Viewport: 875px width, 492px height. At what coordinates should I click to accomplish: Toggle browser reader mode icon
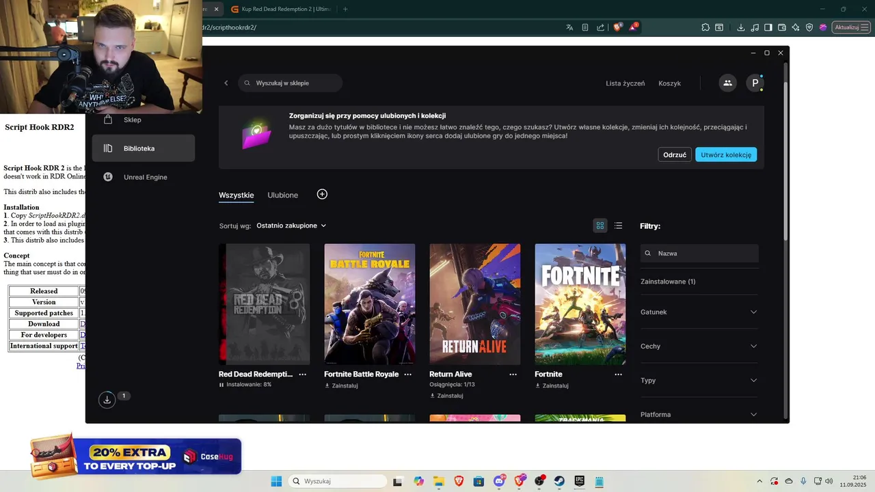click(x=585, y=27)
